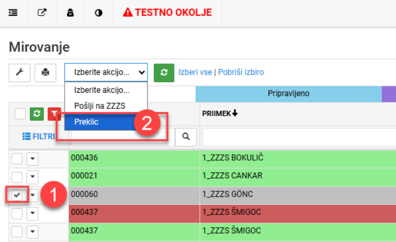Click the lock icon in top bar
Viewport: 396px width, 242px height.
[x=70, y=13]
